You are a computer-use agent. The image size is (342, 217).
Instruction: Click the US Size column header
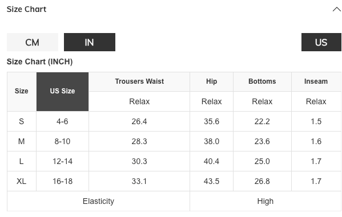(62, 92)
